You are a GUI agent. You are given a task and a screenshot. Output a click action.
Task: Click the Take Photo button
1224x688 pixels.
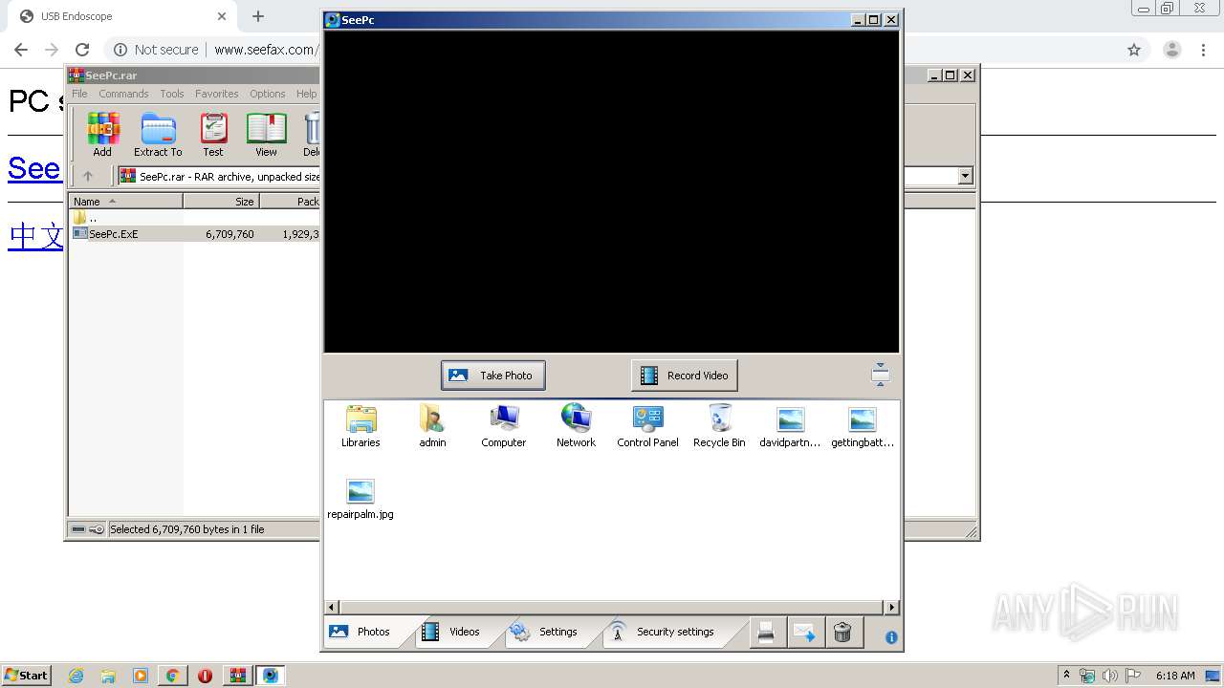(493, 376)
